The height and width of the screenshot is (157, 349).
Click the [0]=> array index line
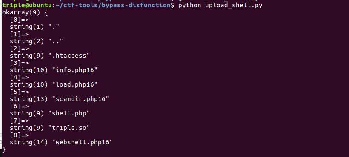[19, 20]
